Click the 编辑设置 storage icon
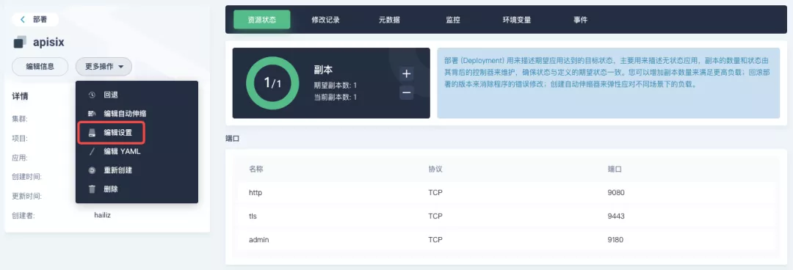 (x=92, y=133)
